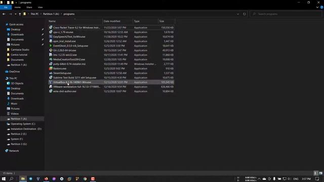Image resolution: width=324 pixels, height=182 pixels.
Task: Open pinned Desktop under Quick access
Action: [x=16, y=29]
